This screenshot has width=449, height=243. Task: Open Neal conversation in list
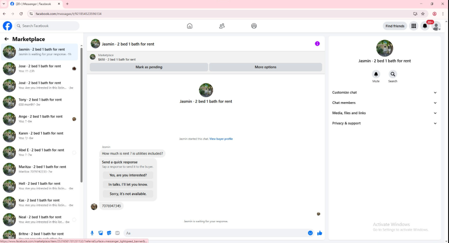(39, 220)
